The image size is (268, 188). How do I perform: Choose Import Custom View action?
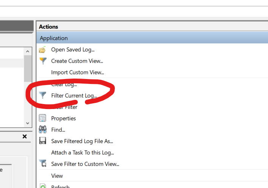click(x=78, y=73)
